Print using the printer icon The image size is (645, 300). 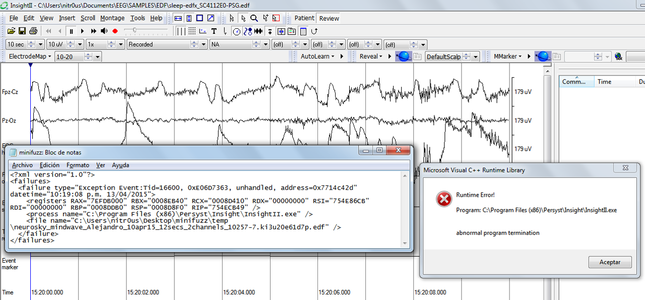click(33, 31)
